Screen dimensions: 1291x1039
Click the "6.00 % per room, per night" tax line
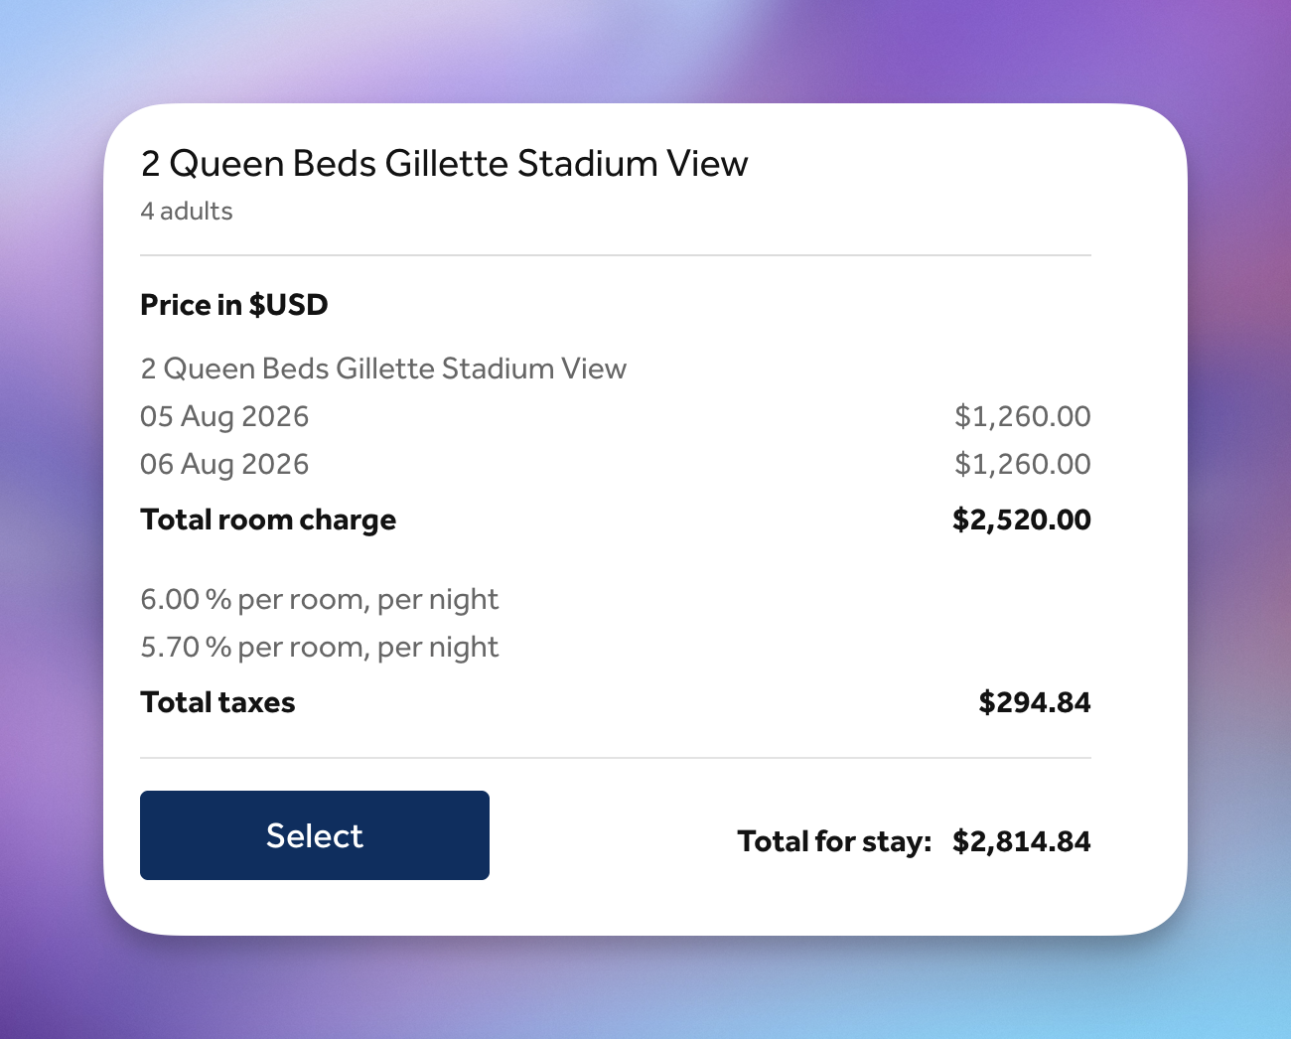pyautogui.click(x=319, y=600)
